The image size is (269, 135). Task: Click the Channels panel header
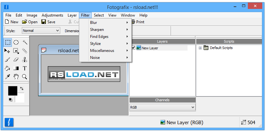point(162,100)
